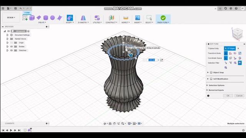
Task: Click the Inspect measure icon
Action: 126,18
